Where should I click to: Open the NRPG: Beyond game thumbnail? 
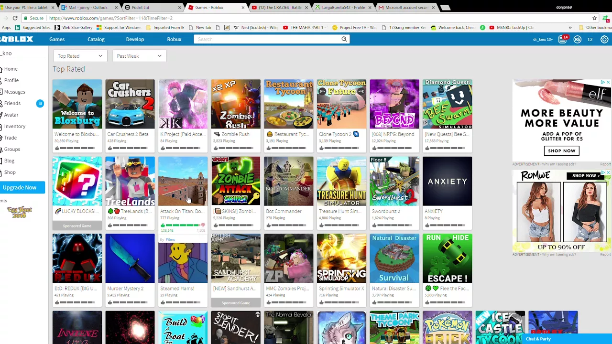click(394, 104)
